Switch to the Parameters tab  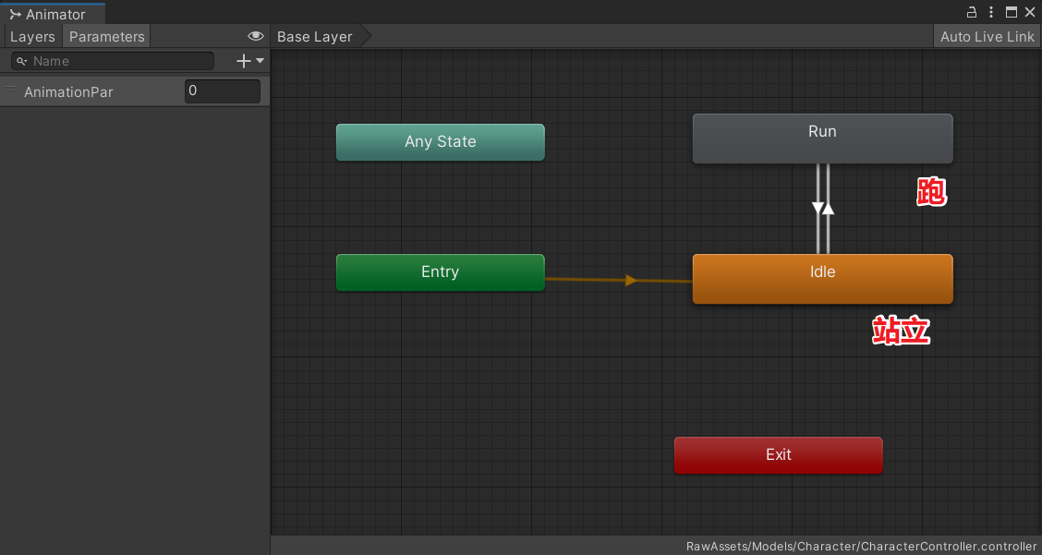(106, 37)
